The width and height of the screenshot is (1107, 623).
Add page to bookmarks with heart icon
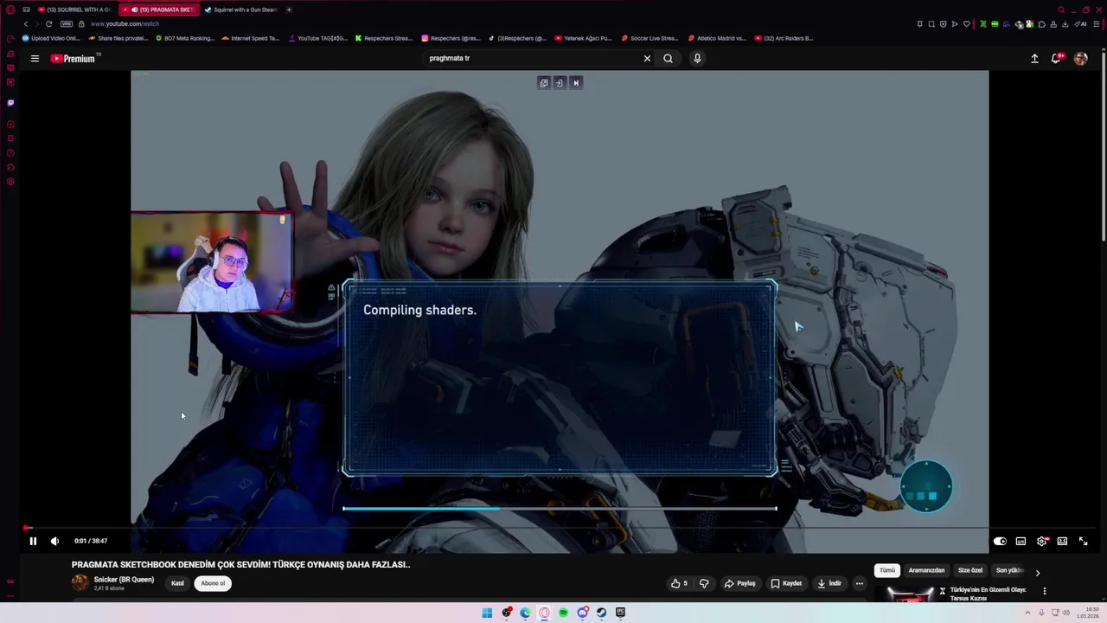[x=966, y=24]
